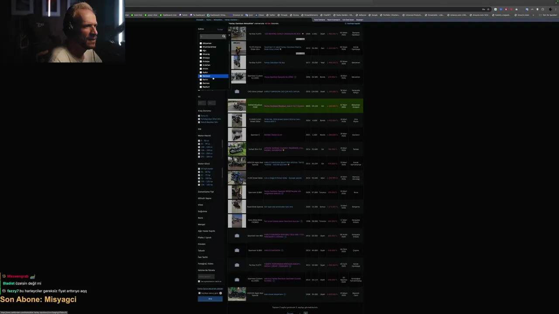Open the HARLEY DAVIDSON CVO ÇOK ACİL SATILIK listing
This screenshot has width=559, height=314.
[282, 92]
